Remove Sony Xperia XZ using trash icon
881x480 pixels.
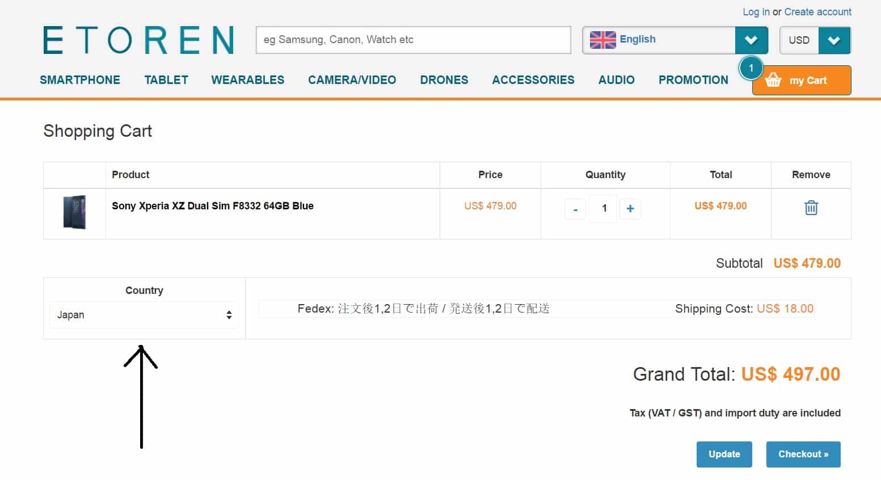pyautogui.click(x=811, y=208)
